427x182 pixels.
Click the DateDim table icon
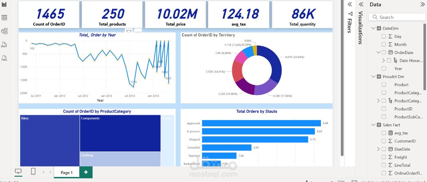pos(379,28)
